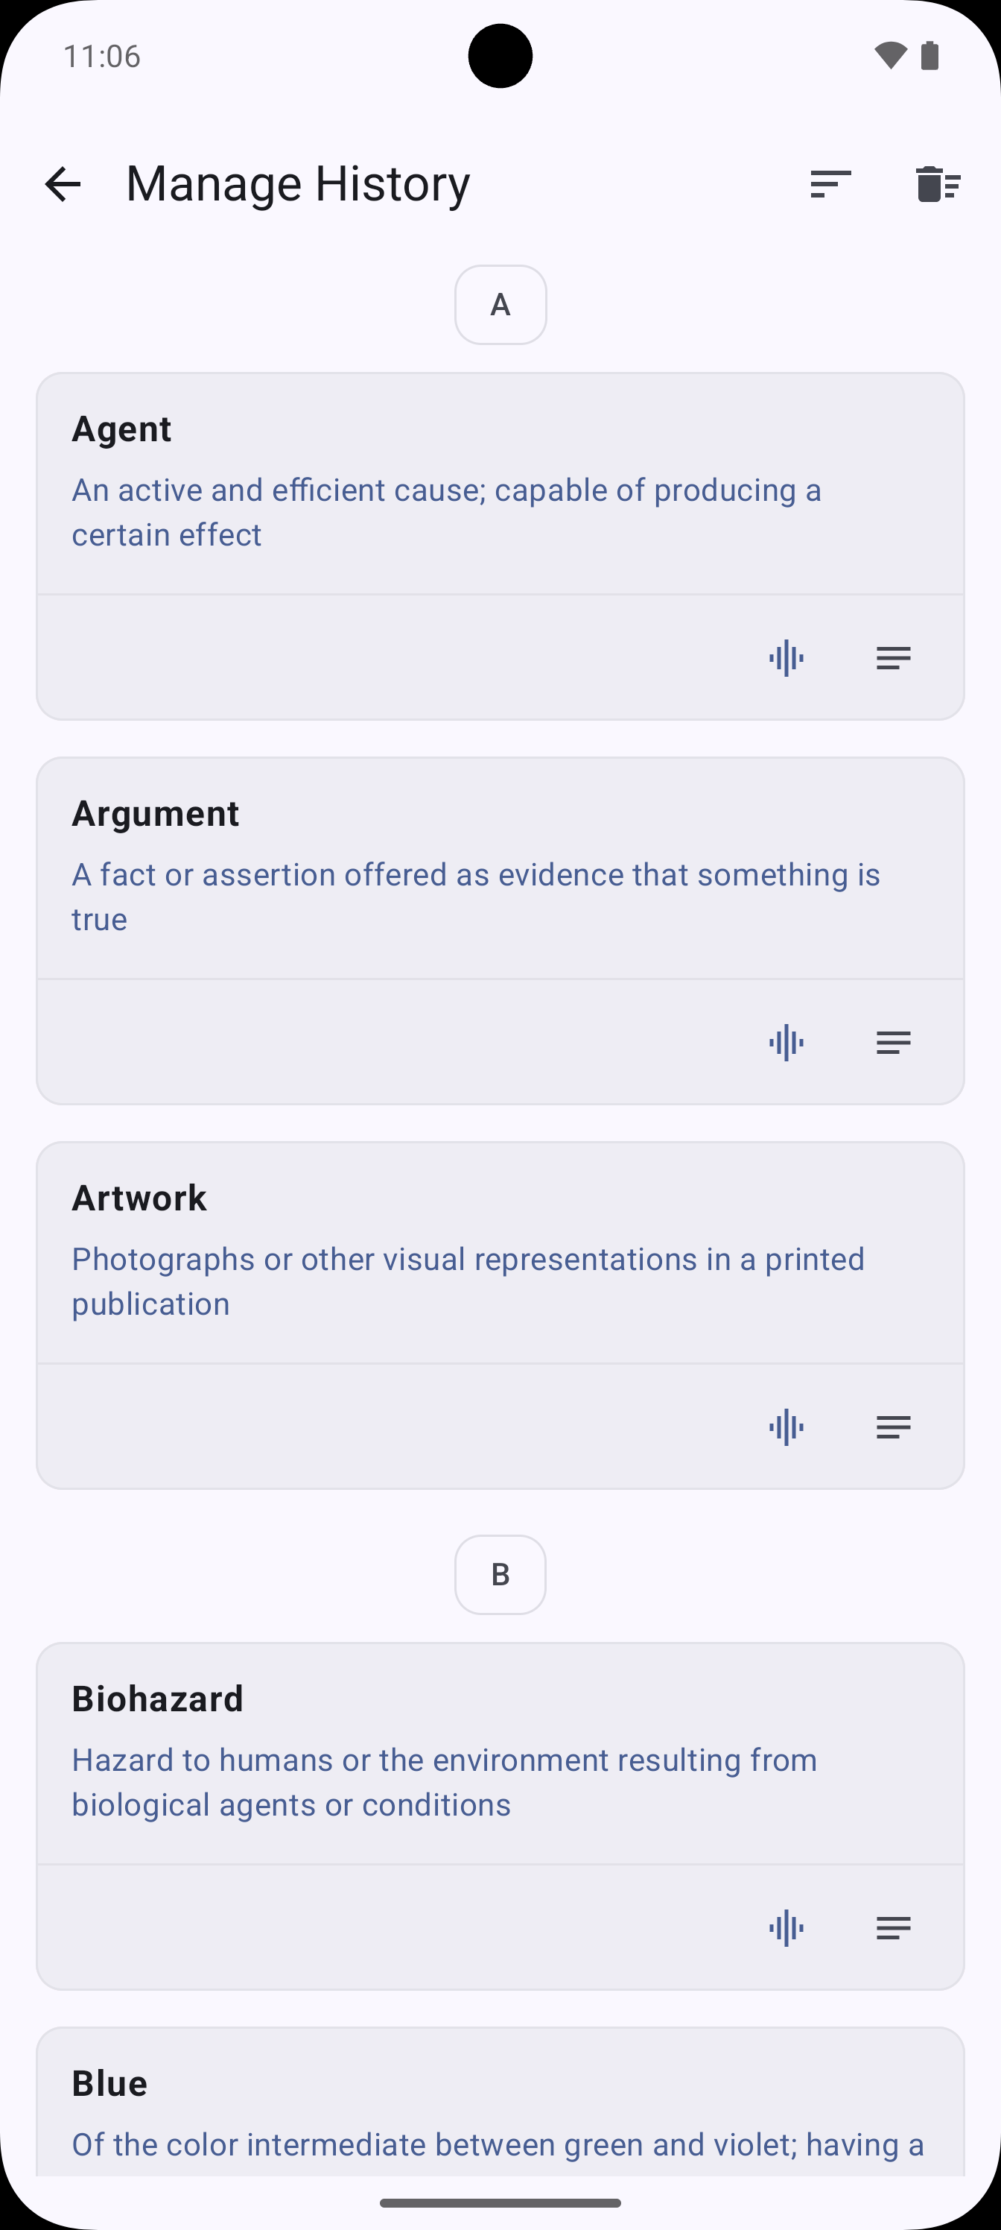Select the letter A section badge
This screenshot has width=1001, height=2230.
tap(500, 305)
